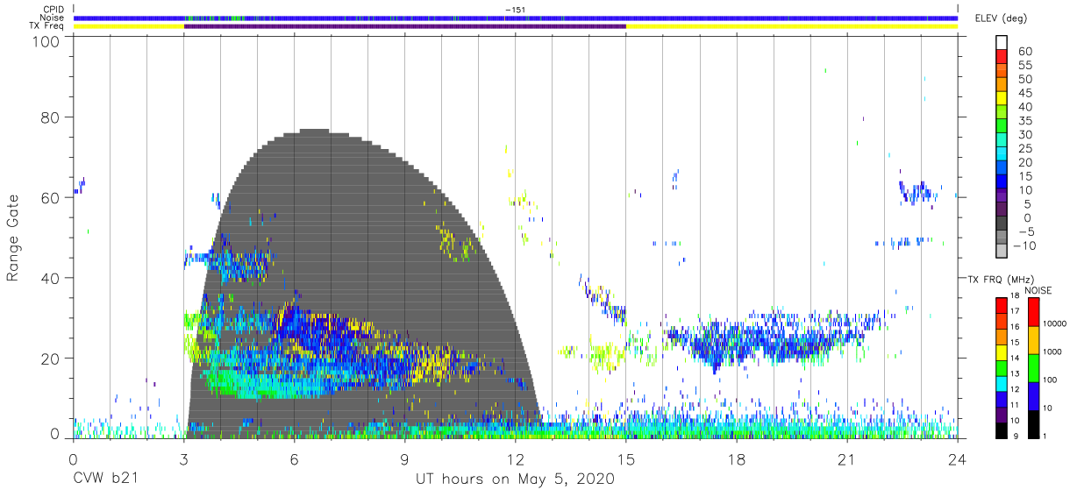Click the '45' label on the ELEV scale
Viewport: 1077px width, 497px height.
1025,94
